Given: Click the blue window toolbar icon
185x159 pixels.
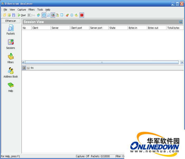Looking at the screenshot, I should pyautogui.click(x=62, y=15).
